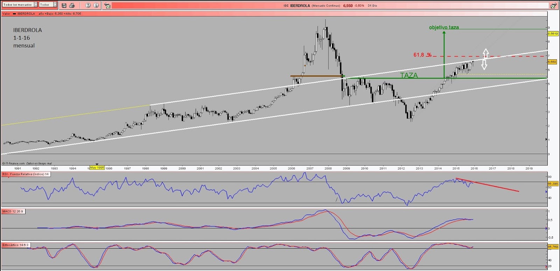Click the yellow 'May 1995' date marker
This screenshot has width=560, height=271.
[97, 168]
